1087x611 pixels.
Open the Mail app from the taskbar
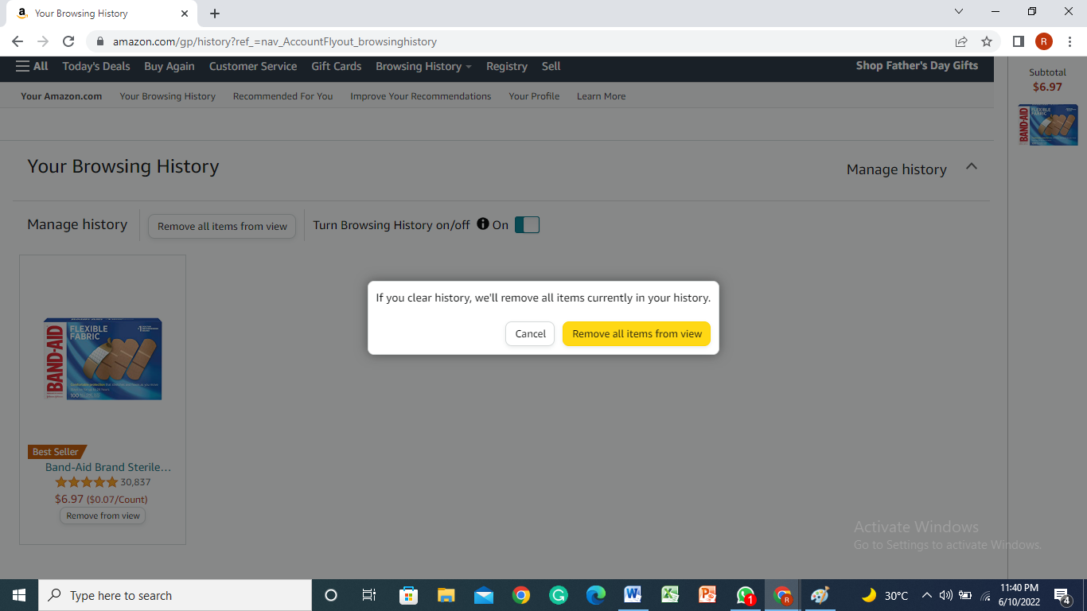(483, 595)
